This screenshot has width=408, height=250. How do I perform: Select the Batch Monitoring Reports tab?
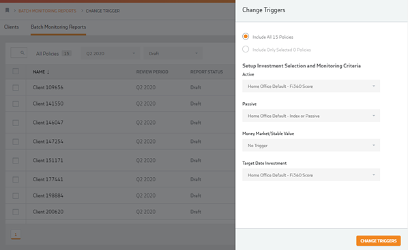click(58, 27)
